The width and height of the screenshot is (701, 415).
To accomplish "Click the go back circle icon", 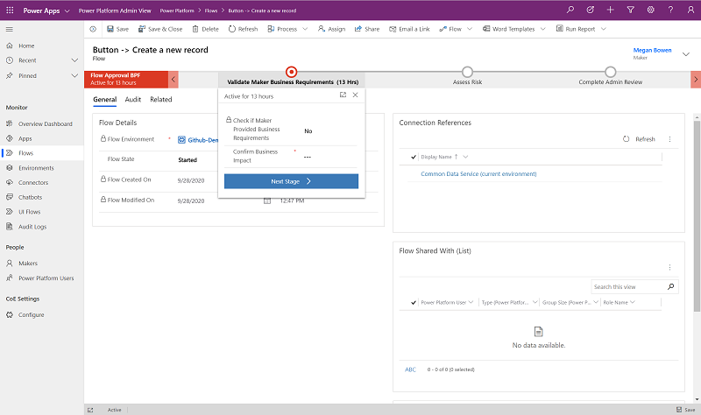I will 93,29.
